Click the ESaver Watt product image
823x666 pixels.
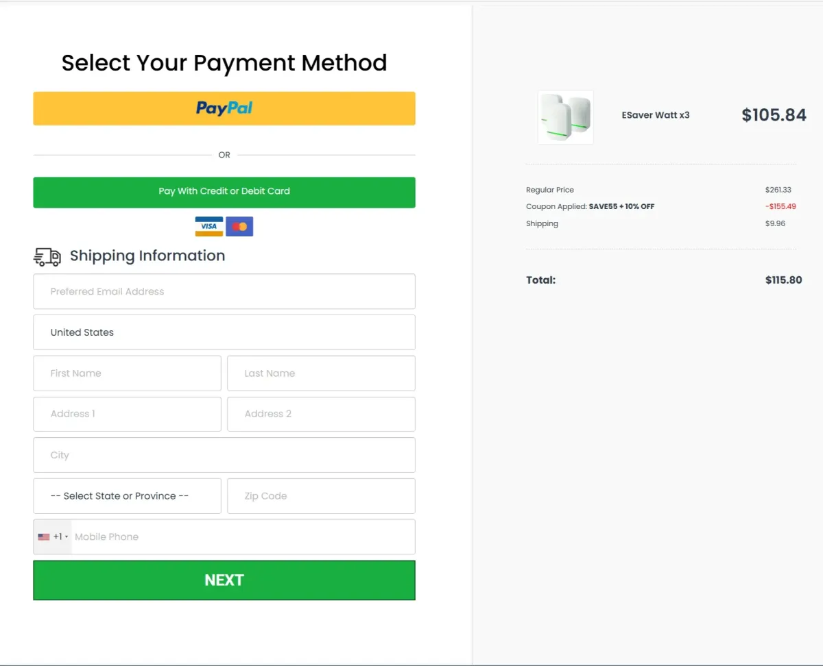click(x=565, y=116)
